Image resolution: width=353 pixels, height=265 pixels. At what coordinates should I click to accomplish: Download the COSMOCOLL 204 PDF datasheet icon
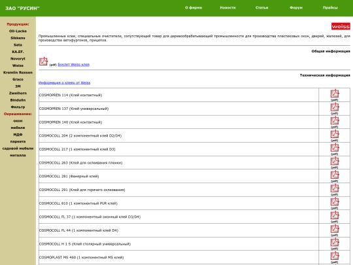(335, 134)
